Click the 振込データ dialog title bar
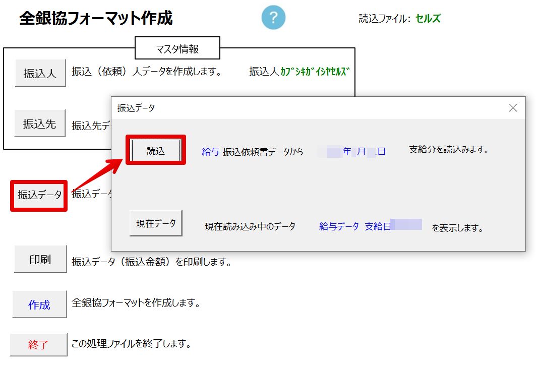The width and height of the screenshot is (539, 366). click(303, 107)
